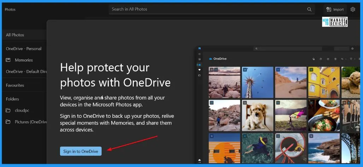The width and height of the screenshot is (363, 167).
Task: Click the Sign in to OneDrive button
Action: (81, 151)
